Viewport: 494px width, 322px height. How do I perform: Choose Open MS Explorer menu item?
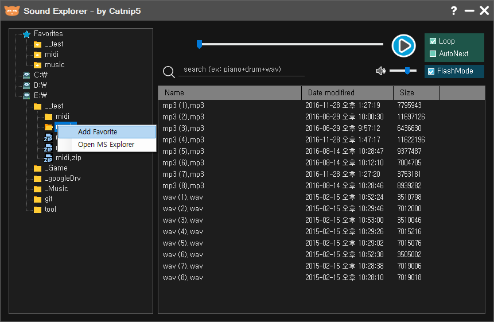[x=107, y=145]
